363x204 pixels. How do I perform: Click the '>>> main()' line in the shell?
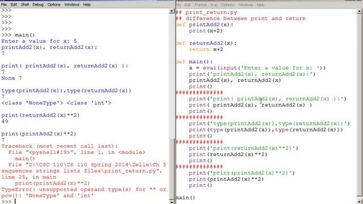click(18, 35)
